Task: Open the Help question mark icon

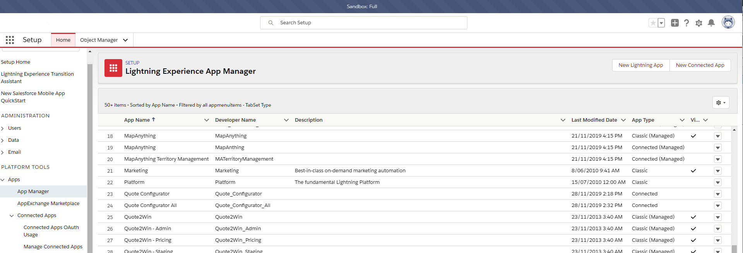Action: tap(686, 23)
